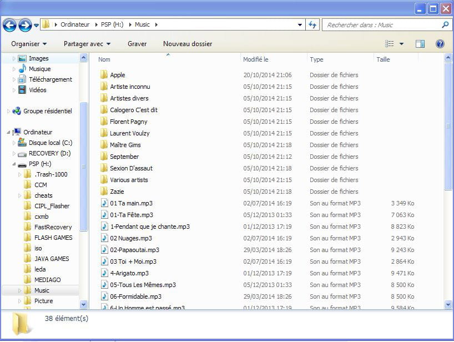Click the 'Maître Gims' folder icon
The image size is (454, 342).
(104, 145)
